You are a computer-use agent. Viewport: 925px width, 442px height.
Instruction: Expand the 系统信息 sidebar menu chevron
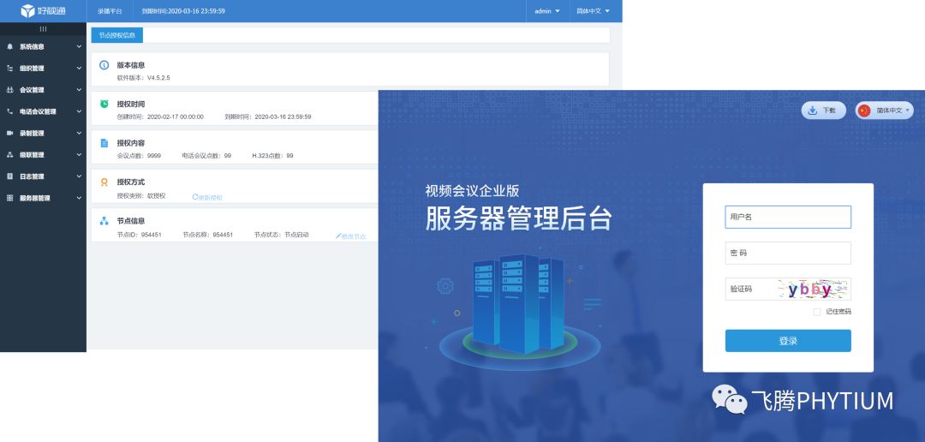pos(79,46)
